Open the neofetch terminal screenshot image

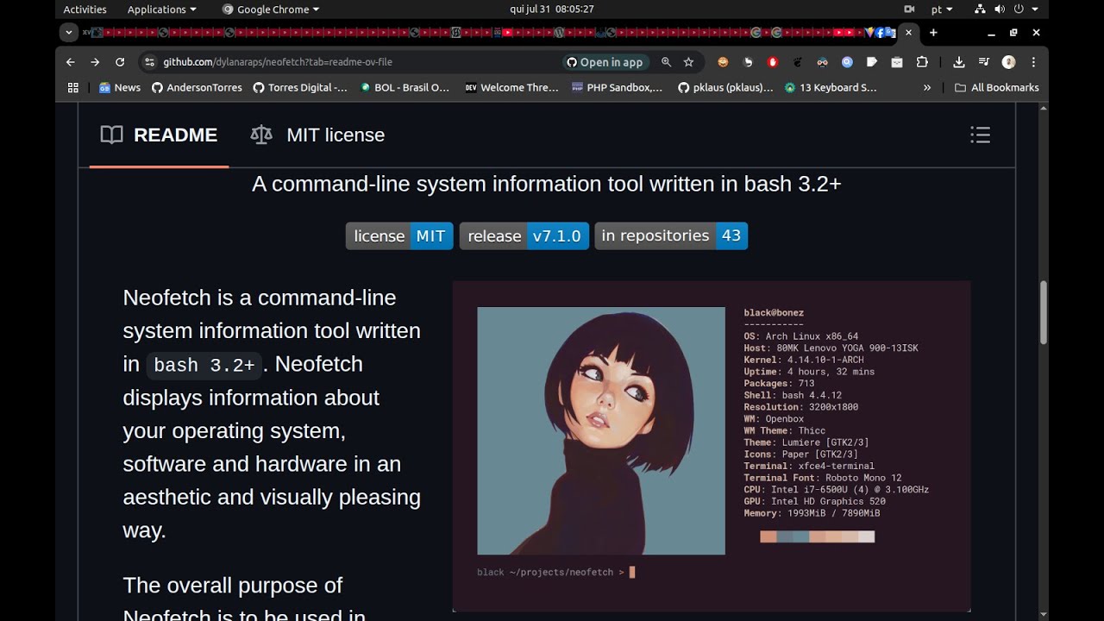[x=712, y=446]
